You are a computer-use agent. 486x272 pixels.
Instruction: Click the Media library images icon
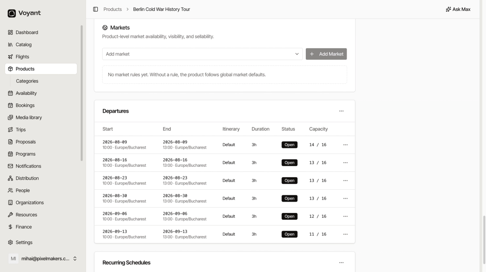click(x=11, y=117)
